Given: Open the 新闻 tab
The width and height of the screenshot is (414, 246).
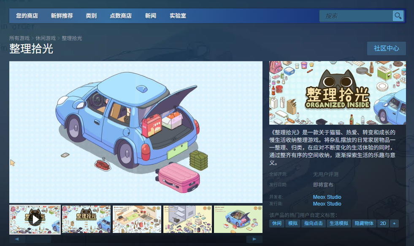Looking at the screenshot, I should 151,16.
